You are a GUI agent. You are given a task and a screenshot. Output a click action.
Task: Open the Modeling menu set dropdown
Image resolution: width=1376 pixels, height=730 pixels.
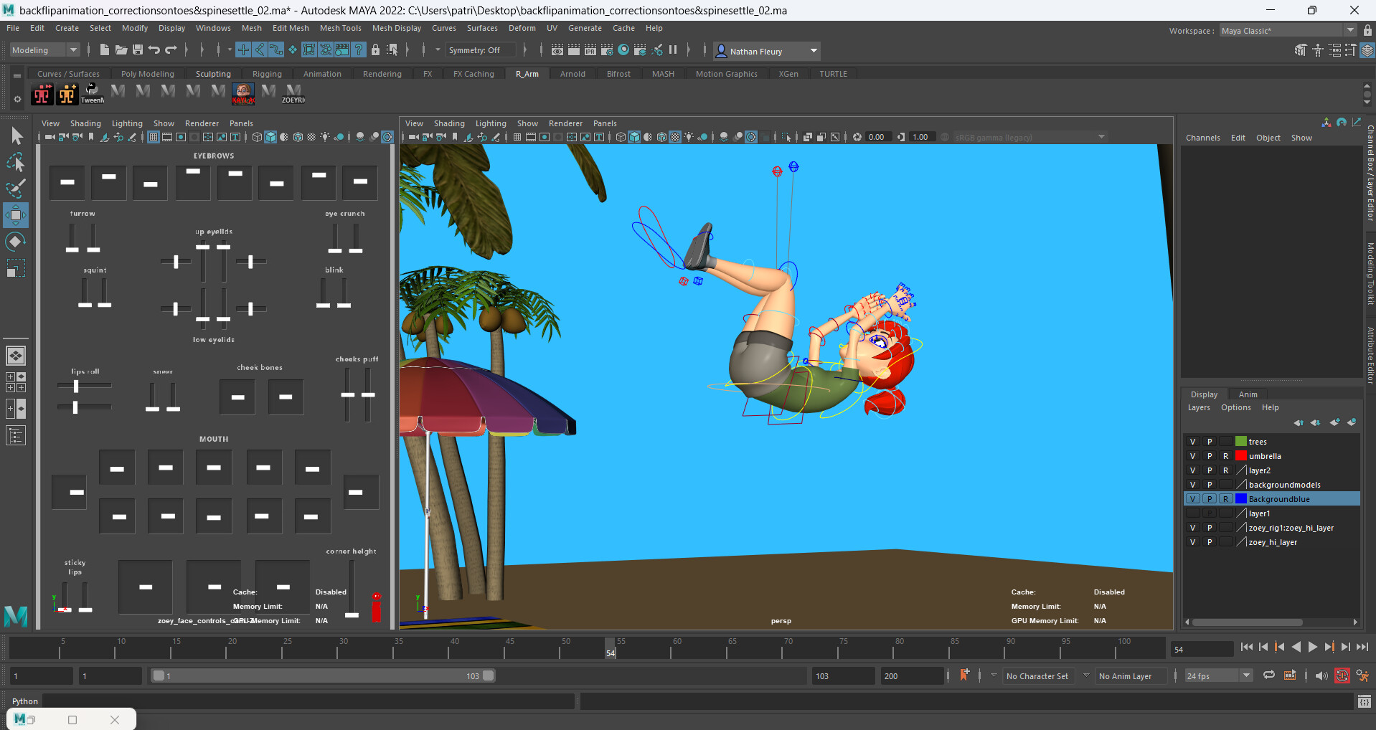44,50
